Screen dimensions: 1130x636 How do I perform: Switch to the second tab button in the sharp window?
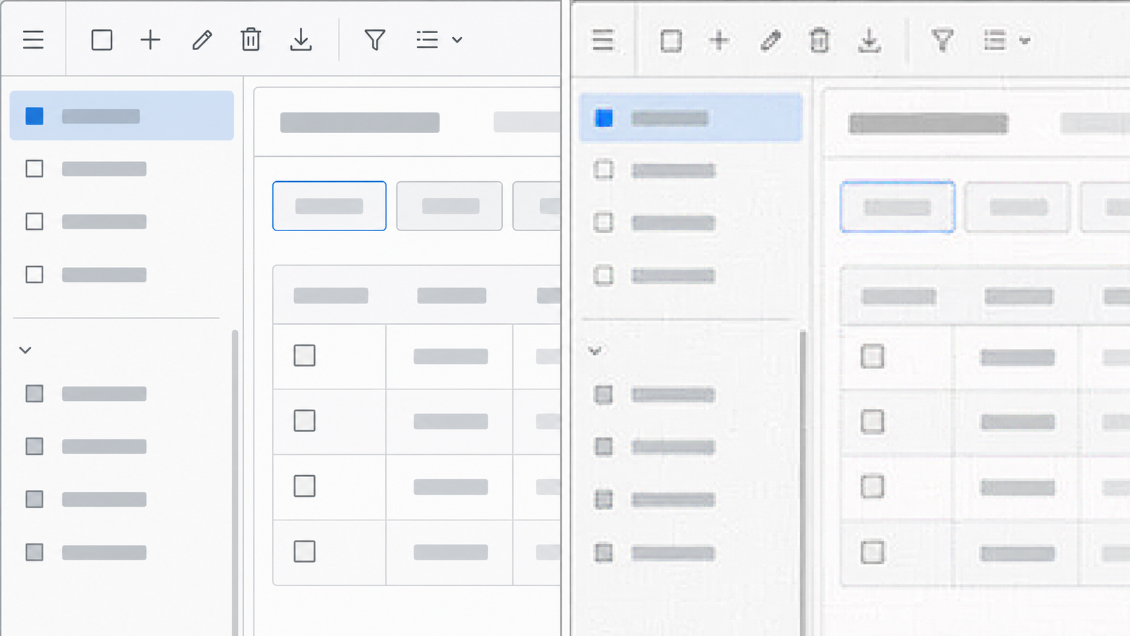449,206
